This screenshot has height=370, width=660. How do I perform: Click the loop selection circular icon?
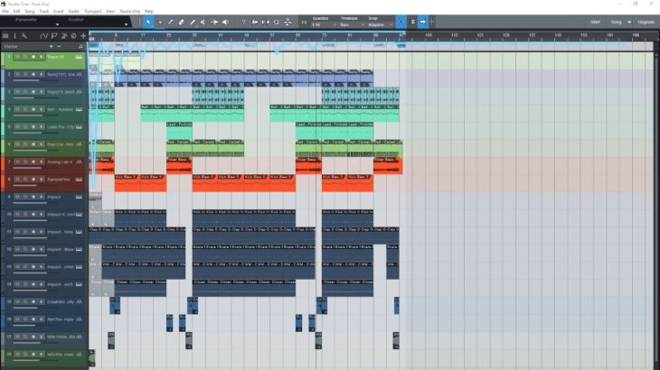[277, 22]
